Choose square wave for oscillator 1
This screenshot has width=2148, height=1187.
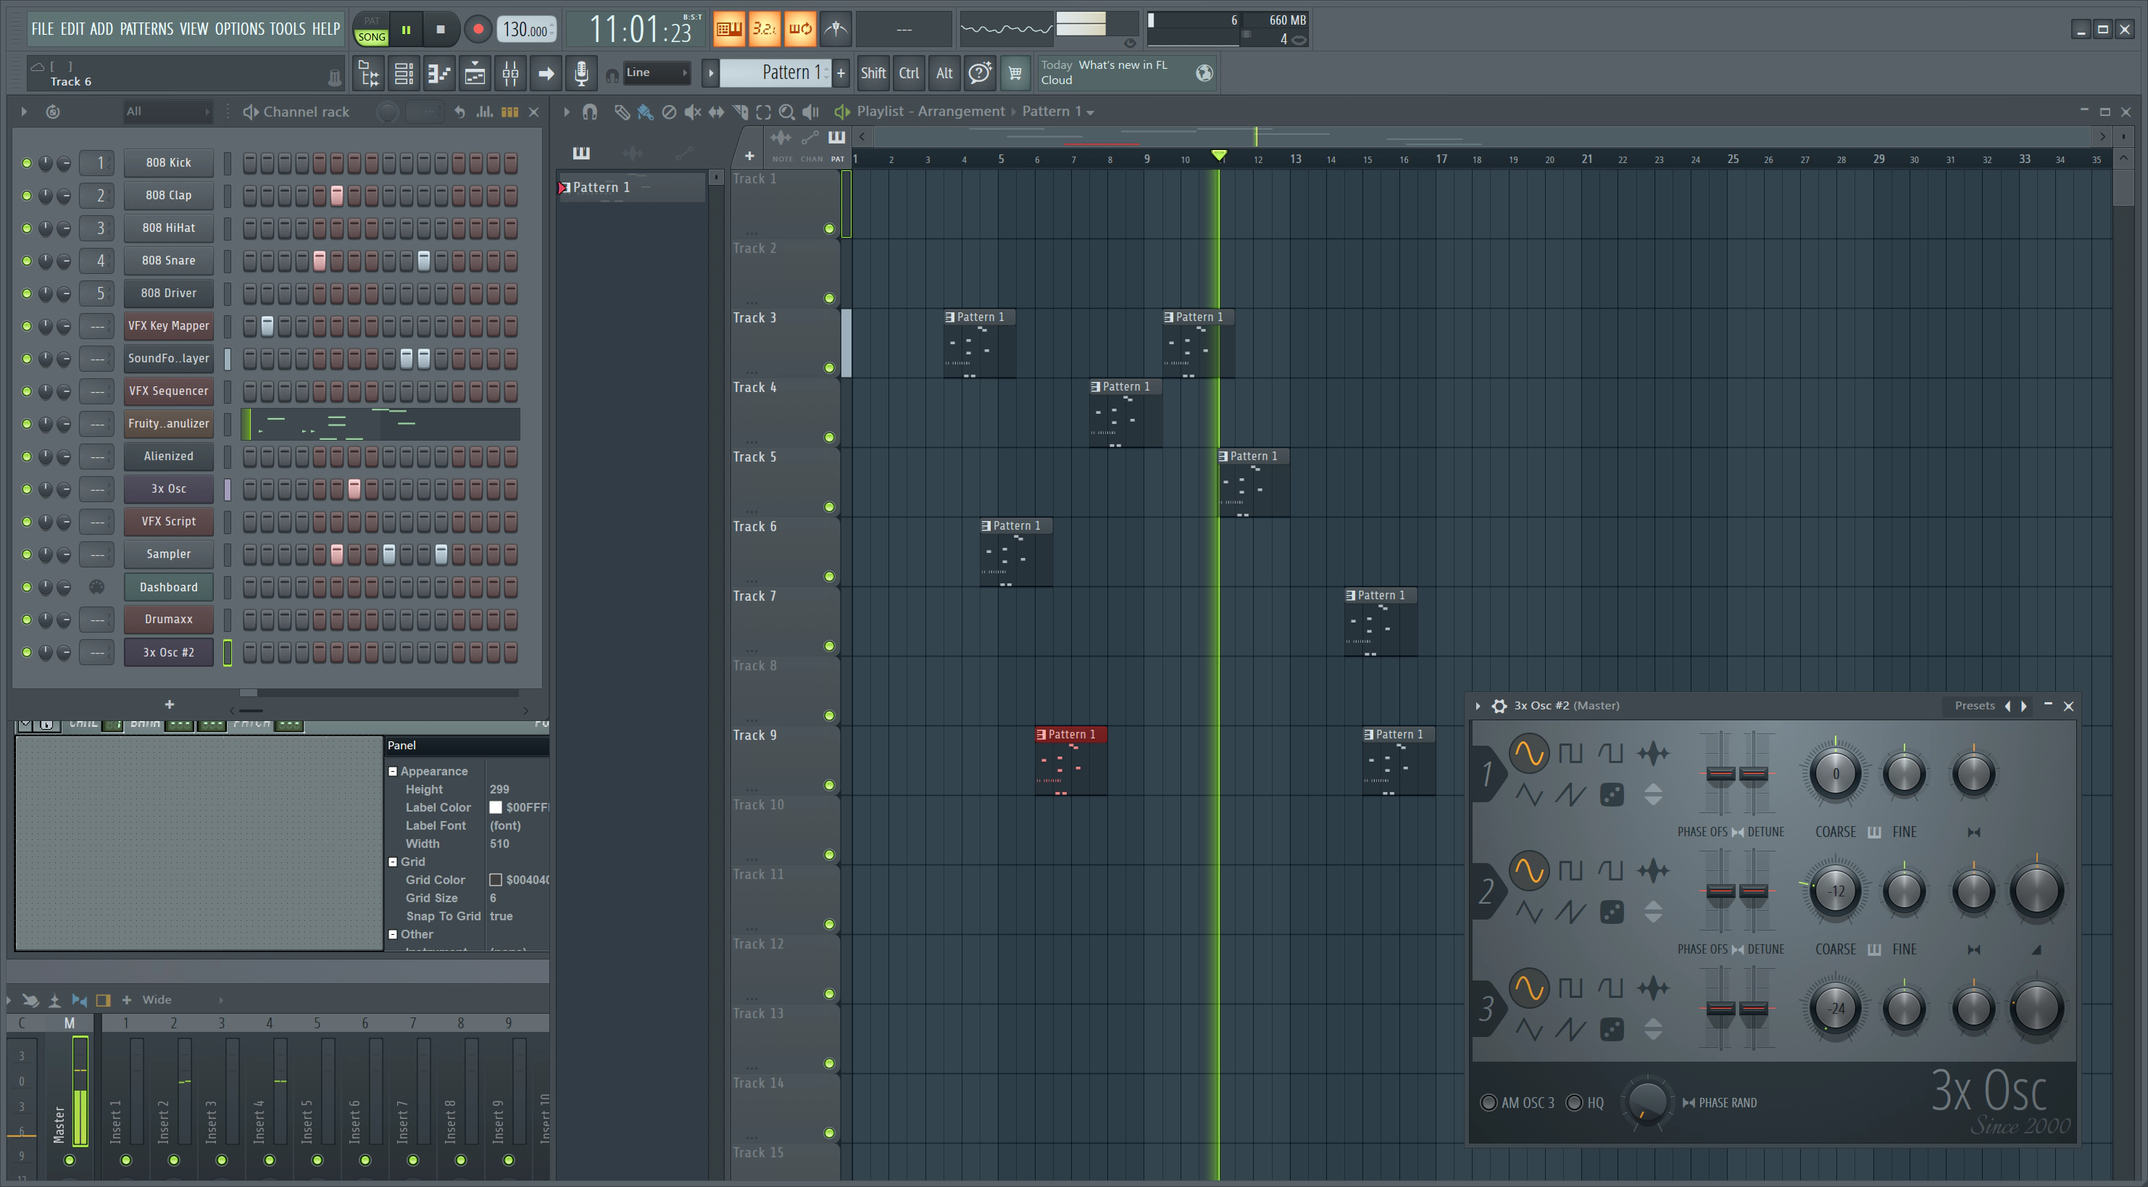click(1570, 754)
